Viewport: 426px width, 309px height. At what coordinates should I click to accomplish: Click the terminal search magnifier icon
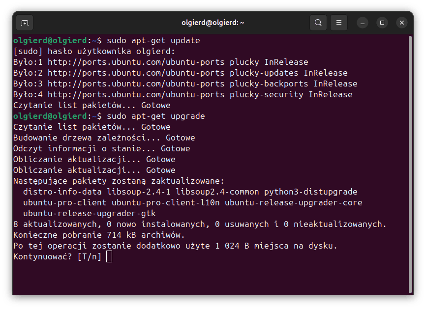[318, 23]
